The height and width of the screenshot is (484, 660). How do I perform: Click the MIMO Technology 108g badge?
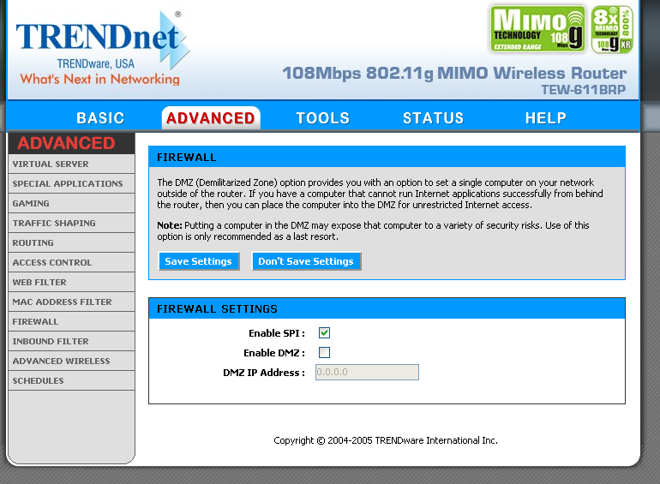[x=537, y=29]
